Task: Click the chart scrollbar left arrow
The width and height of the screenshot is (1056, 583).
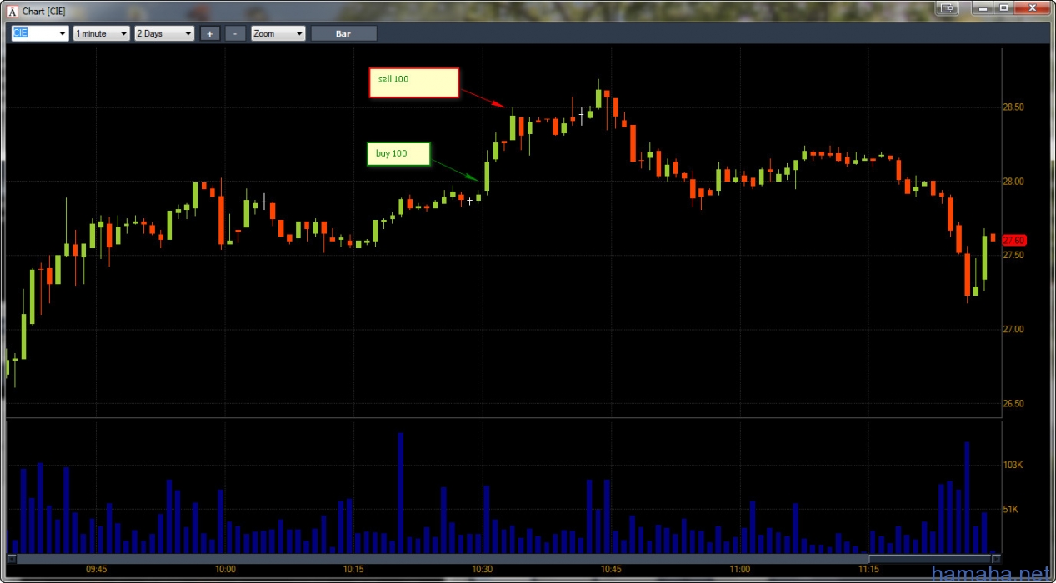Action: click(x=12, y=558)
